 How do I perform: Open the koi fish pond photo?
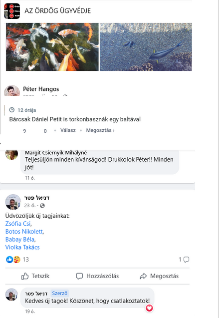pyautogui.click(x=52, y=47)
